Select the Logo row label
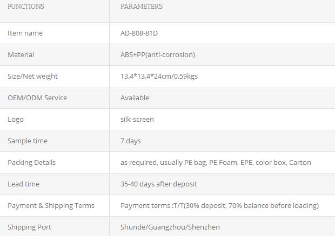 16,120
